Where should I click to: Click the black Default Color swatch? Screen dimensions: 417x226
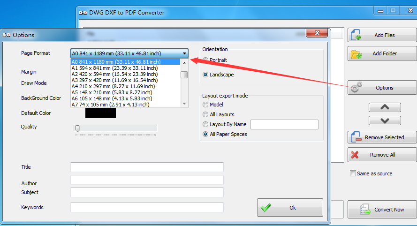point(100,113)
